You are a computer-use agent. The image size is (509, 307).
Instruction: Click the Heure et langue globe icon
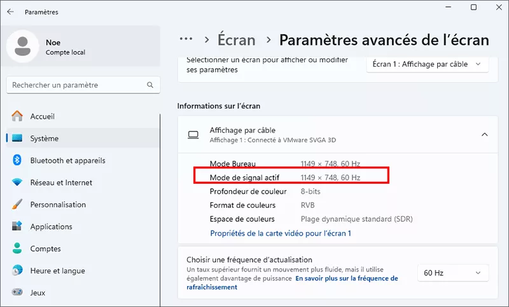pos(17,270)
